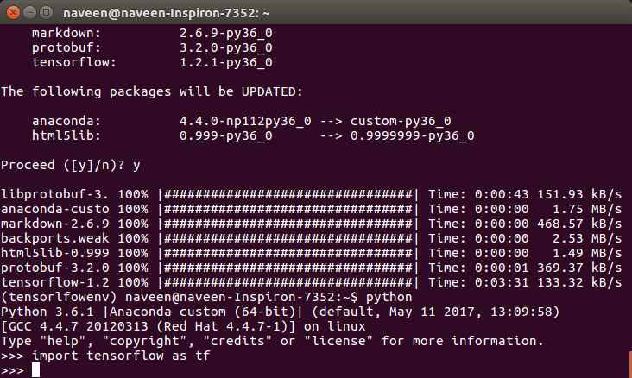The width and height of the screenshot is (632, 378).
Task: Click the line 'import tensorflow as tf'
Action: (x=121, y=356)
